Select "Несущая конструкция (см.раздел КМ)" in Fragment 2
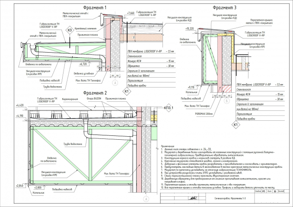 click(53, 173)
